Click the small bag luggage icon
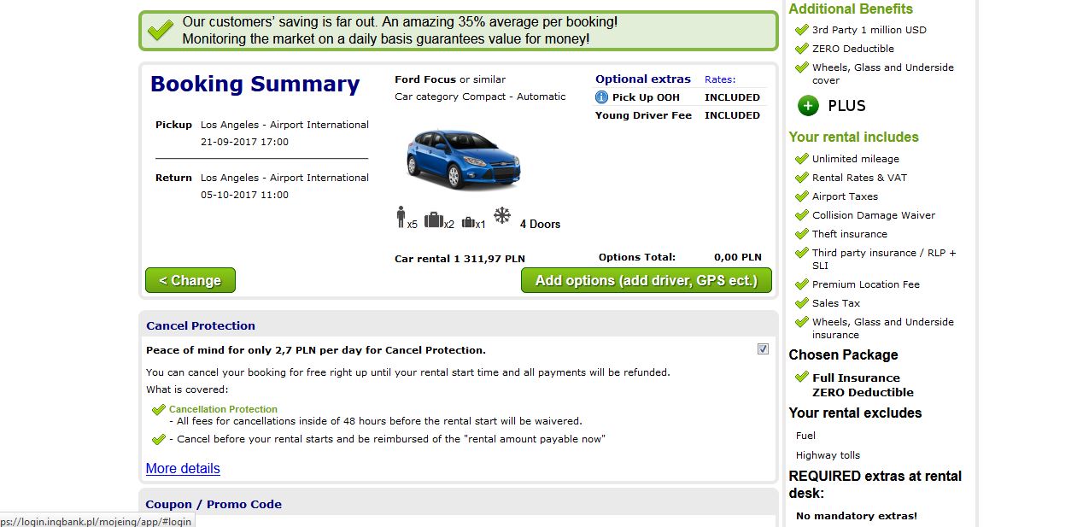This screenshot has width=1083, height=527. click(468, 222)
